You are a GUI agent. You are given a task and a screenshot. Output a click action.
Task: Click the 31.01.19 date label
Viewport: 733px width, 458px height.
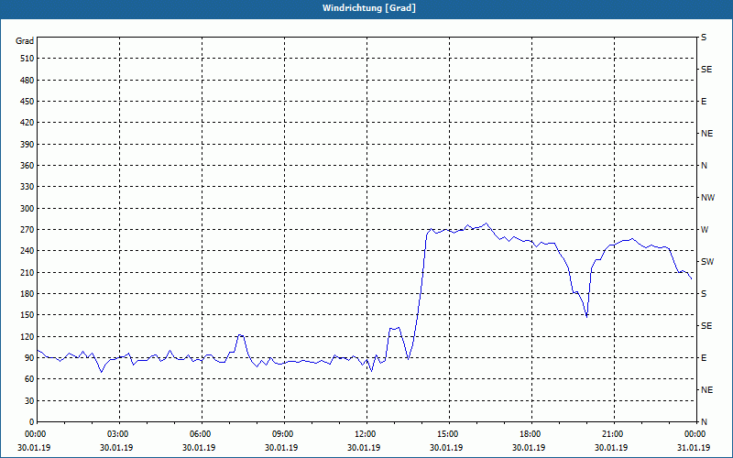click(694, 448)
